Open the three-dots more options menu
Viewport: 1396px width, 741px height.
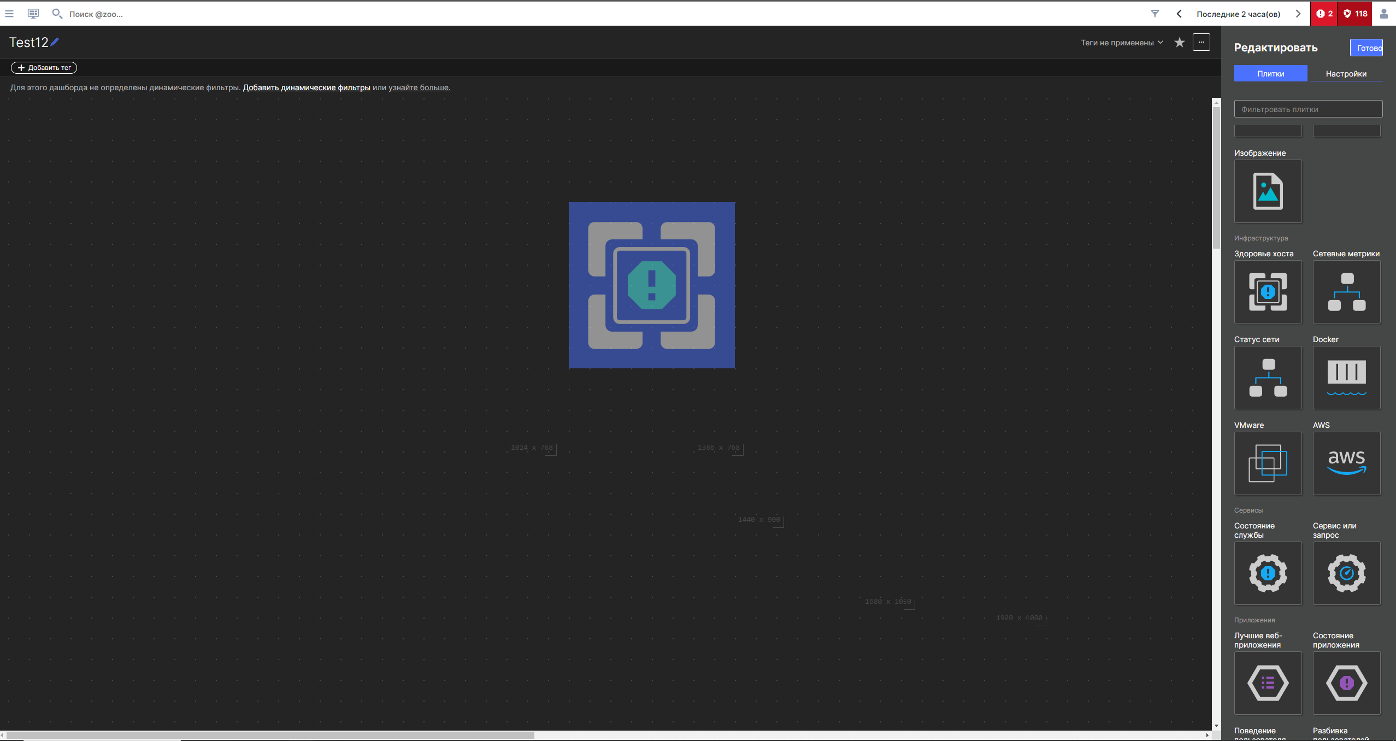tap(1201, 42)
